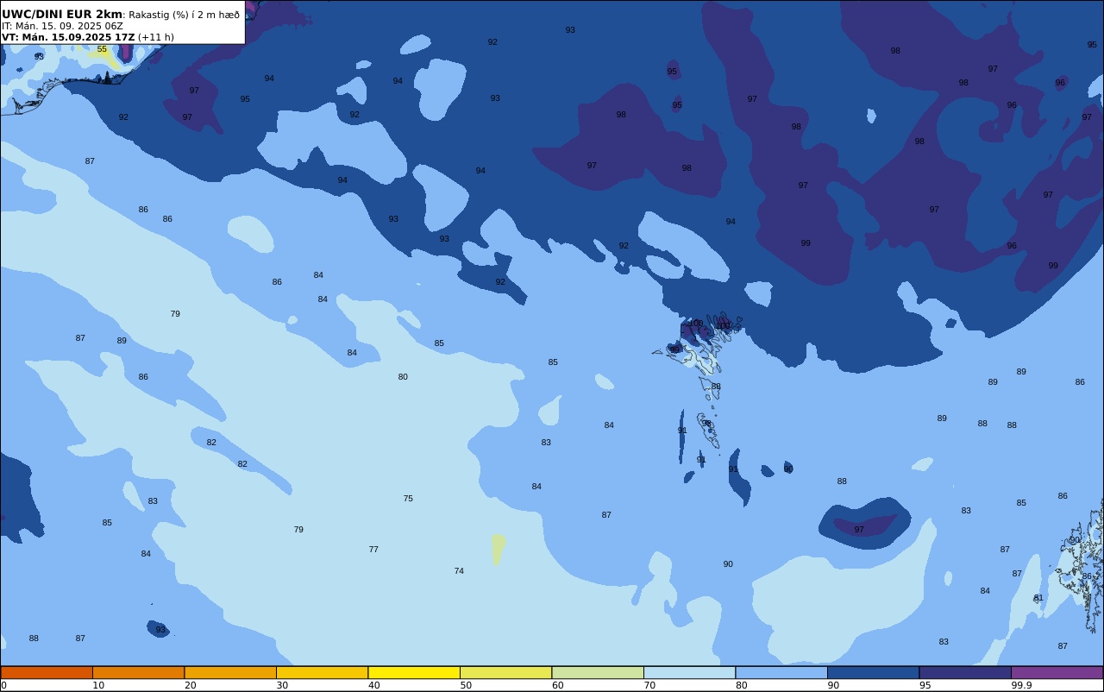
Task: Click the purple legend swatch above 99.9
Action: coord(1057,672)
